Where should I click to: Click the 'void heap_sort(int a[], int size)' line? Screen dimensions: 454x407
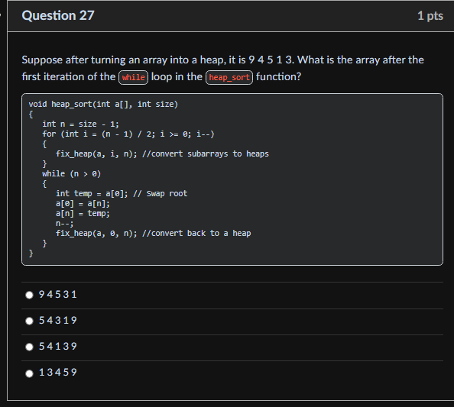pyautogui.click(x=103, y=104)
